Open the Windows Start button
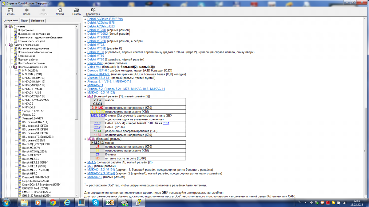 point(6,202)
